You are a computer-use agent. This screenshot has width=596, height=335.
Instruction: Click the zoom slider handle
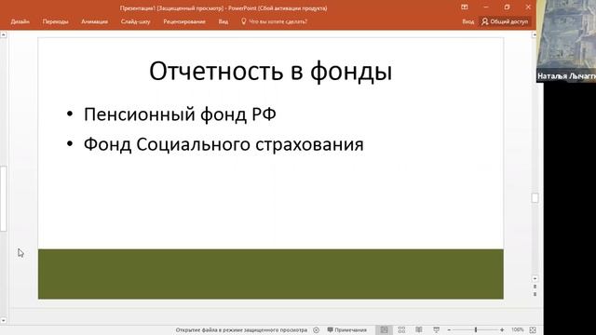click(476, 330)
